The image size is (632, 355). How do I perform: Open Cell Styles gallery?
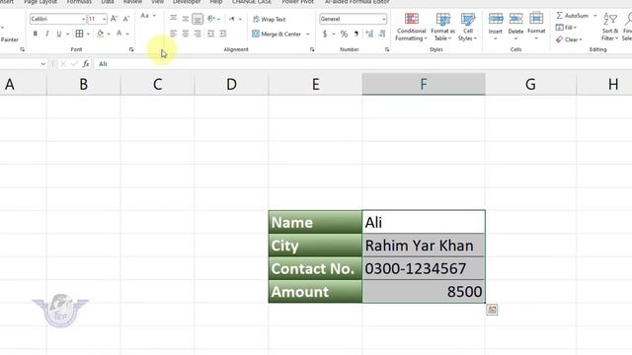coord(467,27)
